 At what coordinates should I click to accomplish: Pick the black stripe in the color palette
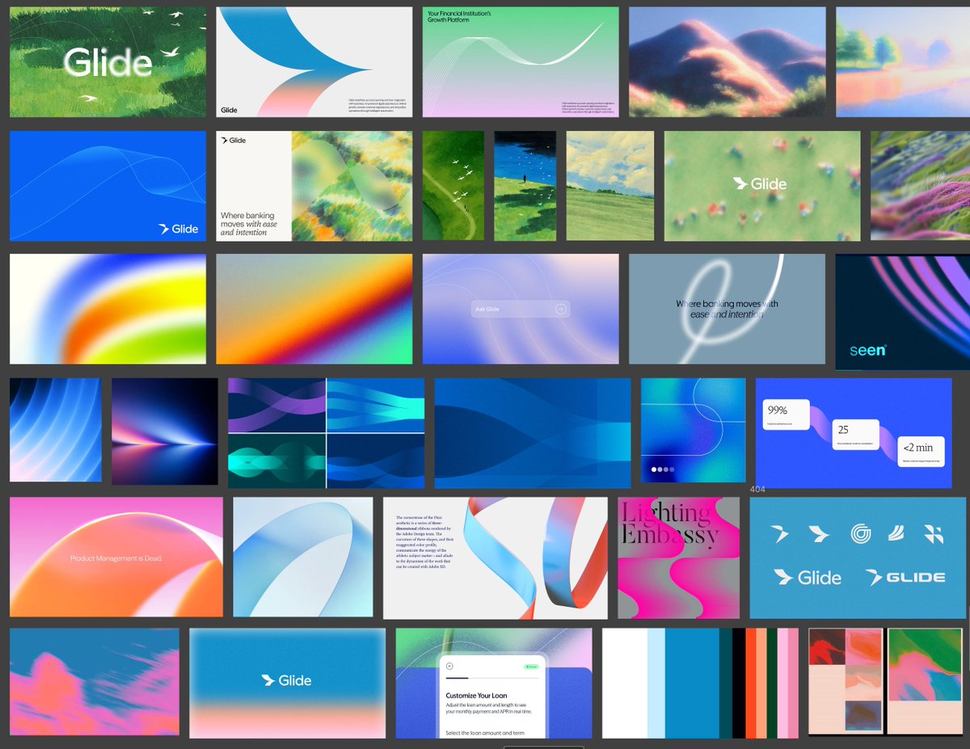tap(739, 684)
